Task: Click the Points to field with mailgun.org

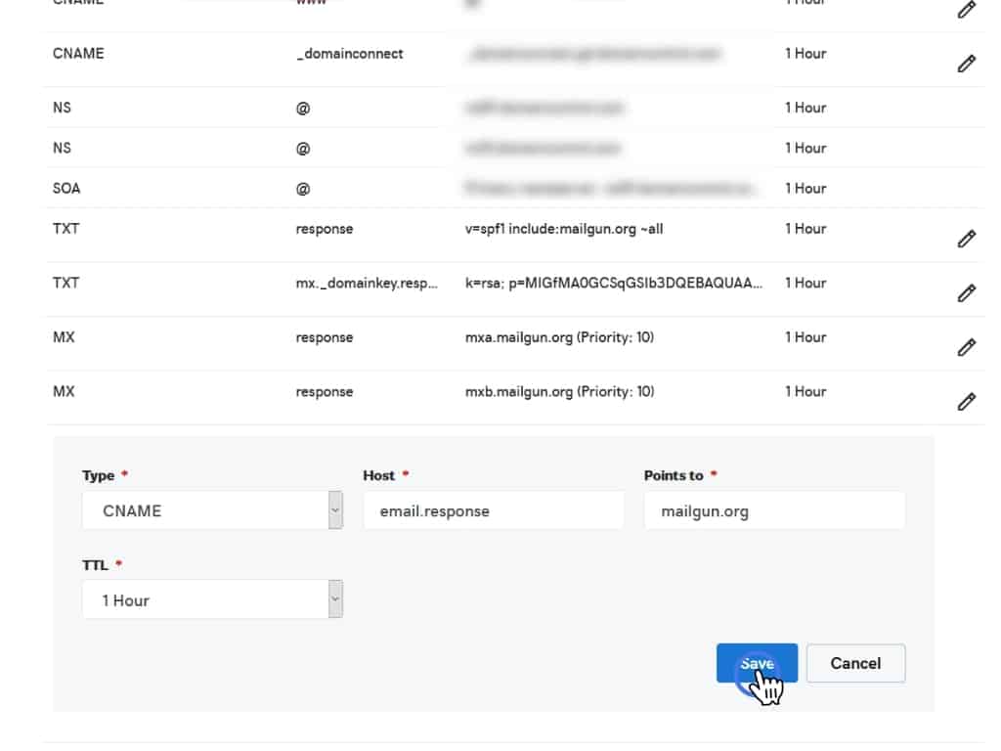Action: point(774,510)
